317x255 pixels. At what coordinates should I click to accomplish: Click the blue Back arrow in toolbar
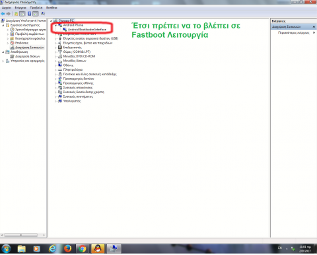(x=3, y=14)
